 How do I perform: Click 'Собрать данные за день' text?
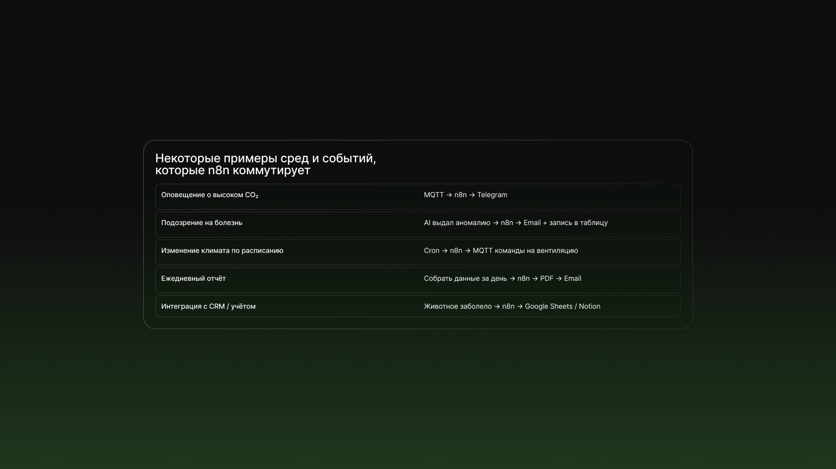(x=465, y=279)
